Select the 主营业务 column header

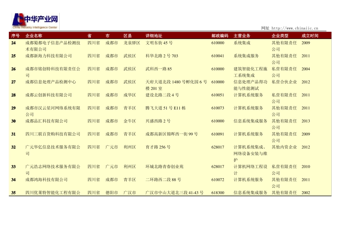242,36
